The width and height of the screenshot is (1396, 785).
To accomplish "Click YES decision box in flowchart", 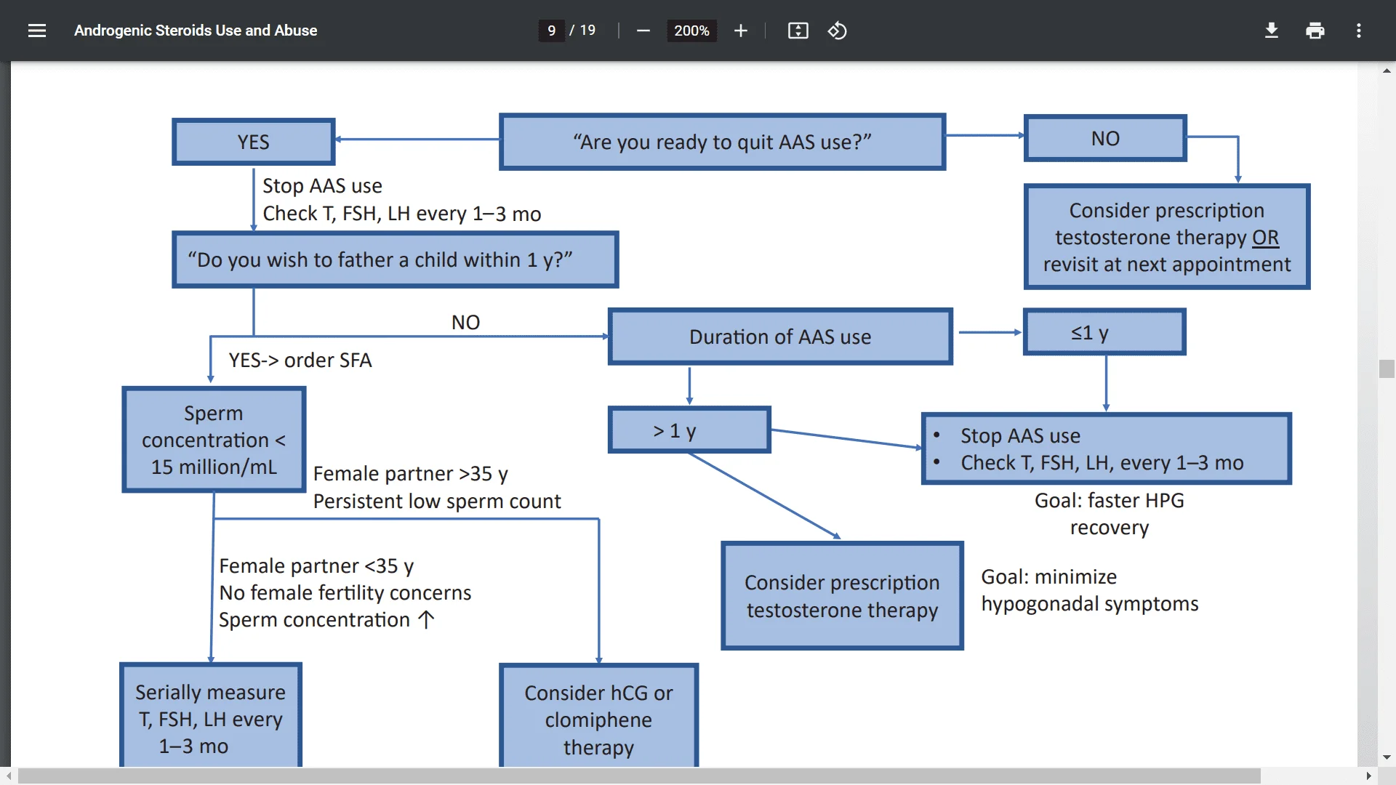I will 253,142.
